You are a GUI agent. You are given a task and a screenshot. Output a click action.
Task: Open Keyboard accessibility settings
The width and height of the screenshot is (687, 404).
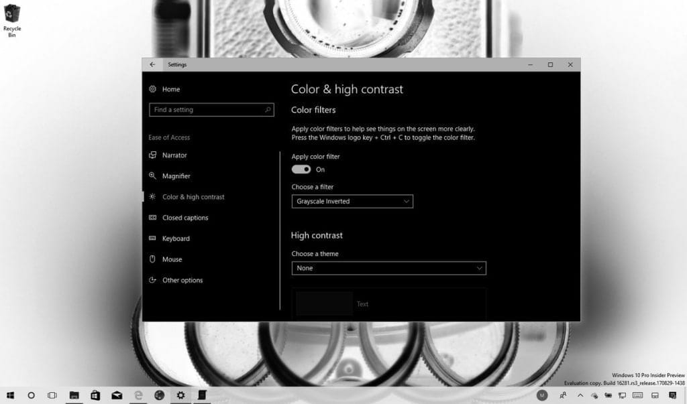[x=176, y=239]
